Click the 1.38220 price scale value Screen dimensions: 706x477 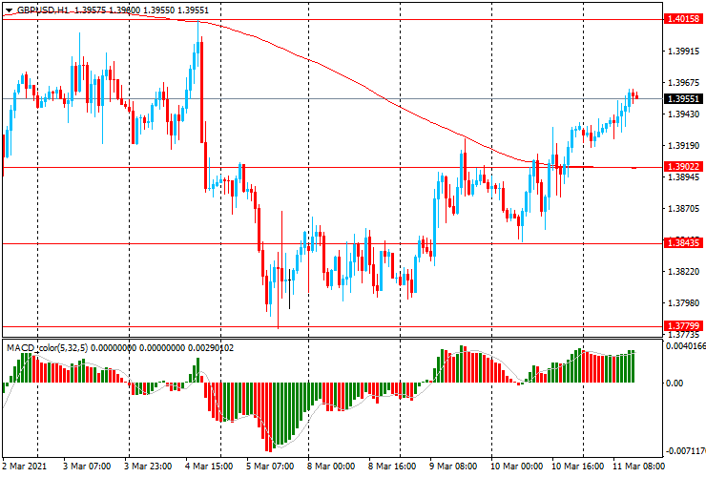click(x=684, y=272)
